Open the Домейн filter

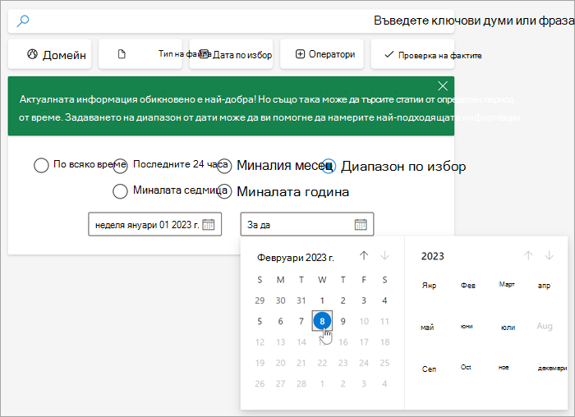(49, 54)
